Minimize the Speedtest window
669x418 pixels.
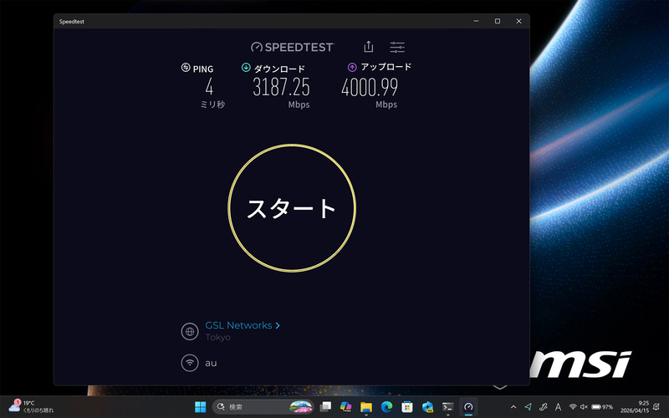point(476,21)
